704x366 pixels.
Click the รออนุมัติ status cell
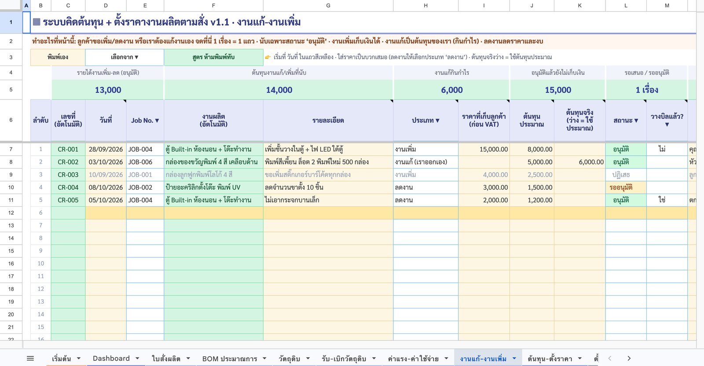tap(626, 187)
